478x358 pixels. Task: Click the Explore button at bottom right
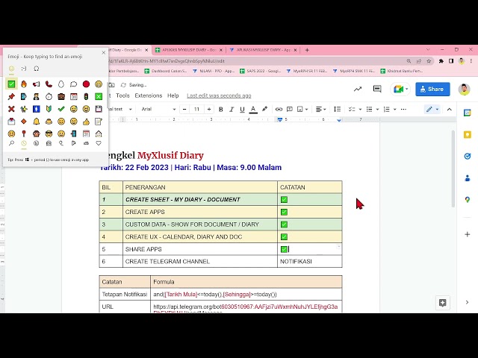[443, 303]
